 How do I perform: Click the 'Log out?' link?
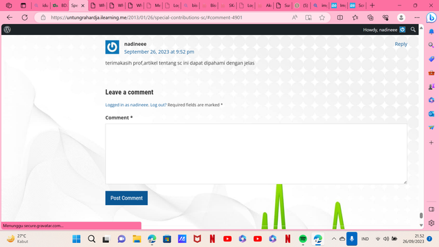click(x=158, y=105)
